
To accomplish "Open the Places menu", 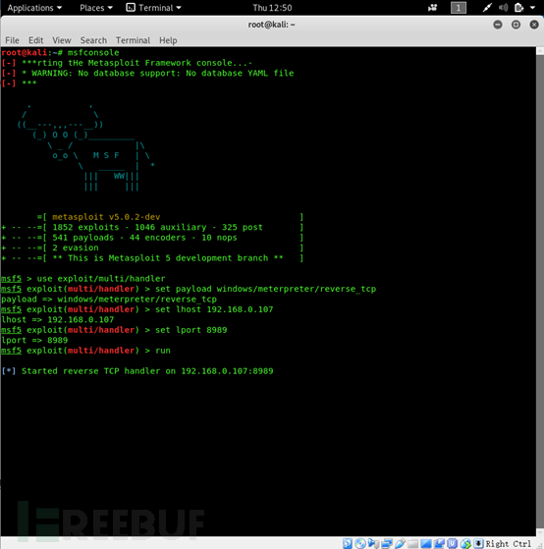I will click(x=96, y=8).
